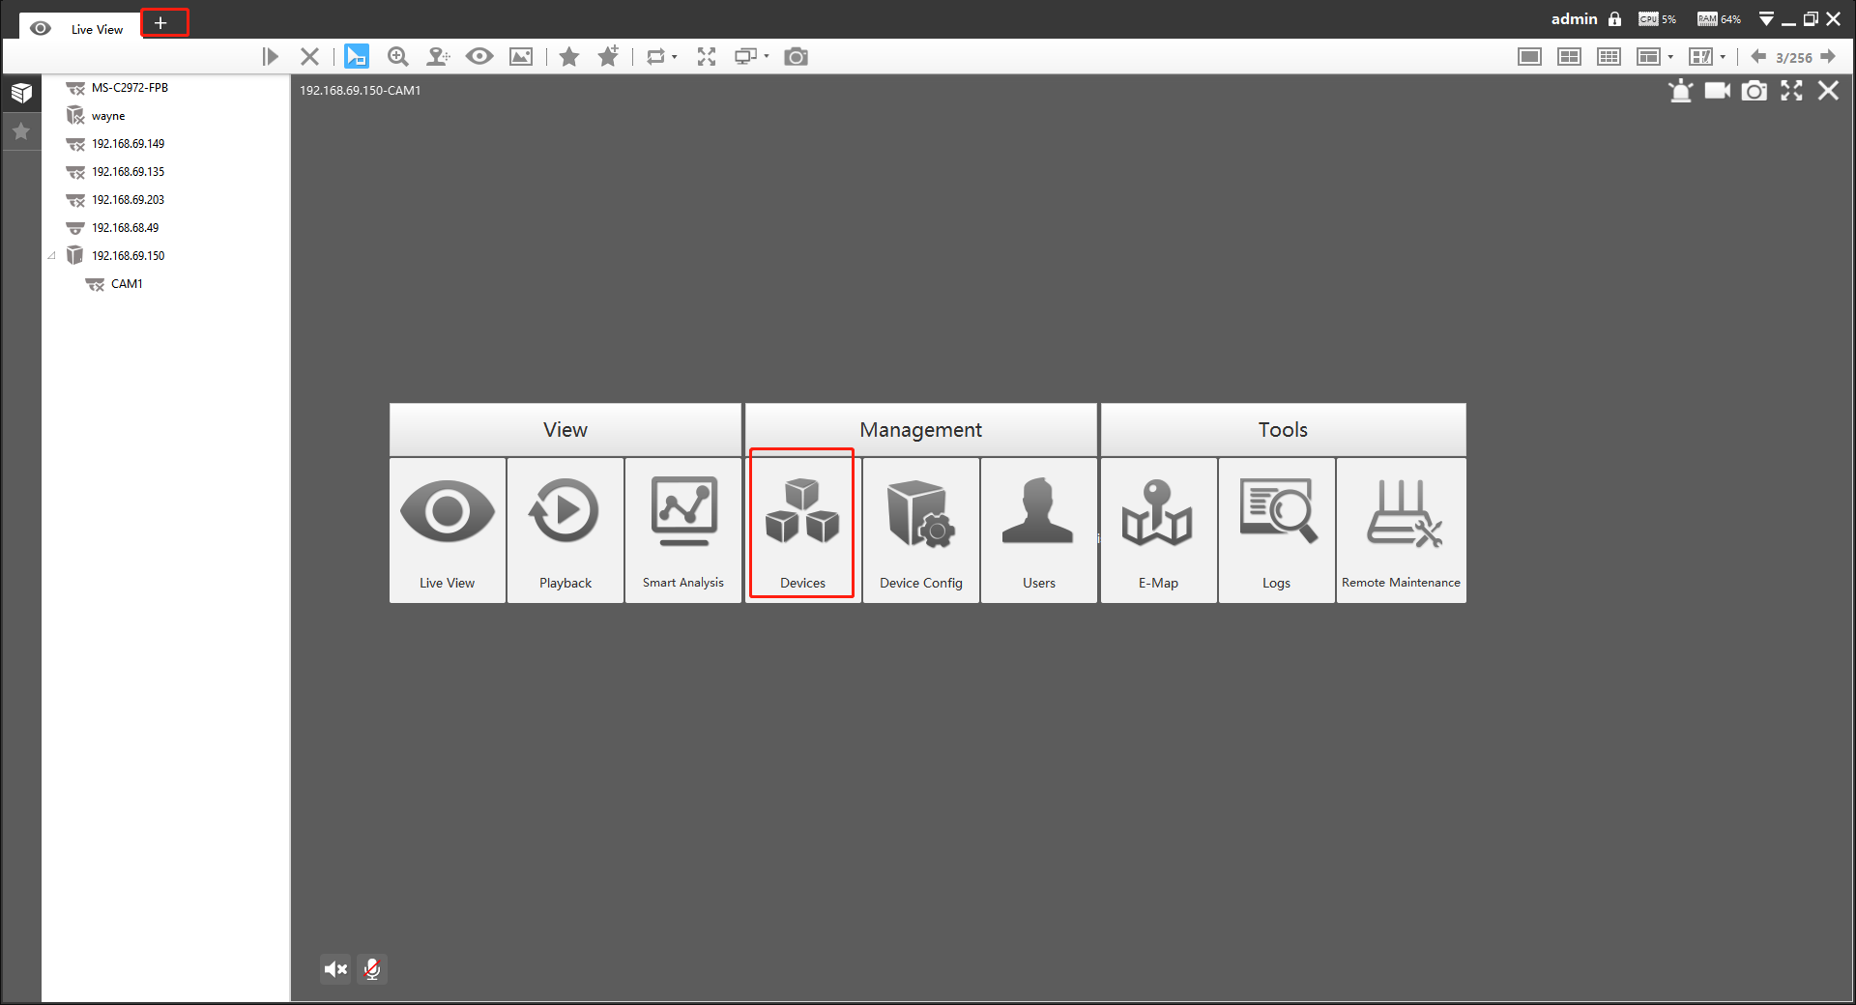
Task: Open the favorites star sidebar tab
Action: click(21, 131)
